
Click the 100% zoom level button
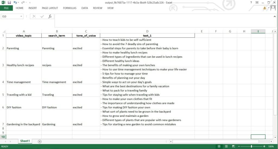tap(271, 146)
